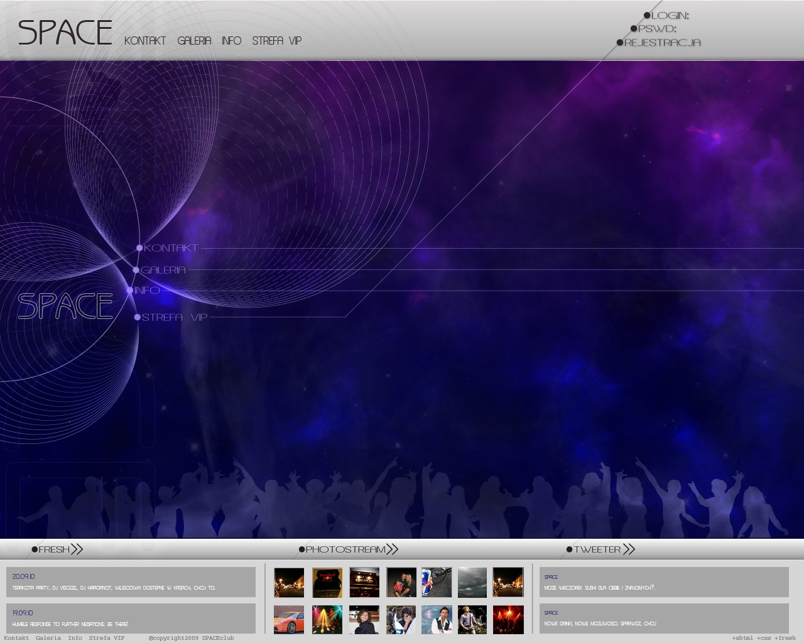Screen dimensions: 804x643
Task: Open the Rejestracja registration link
Action: (663, 42)
